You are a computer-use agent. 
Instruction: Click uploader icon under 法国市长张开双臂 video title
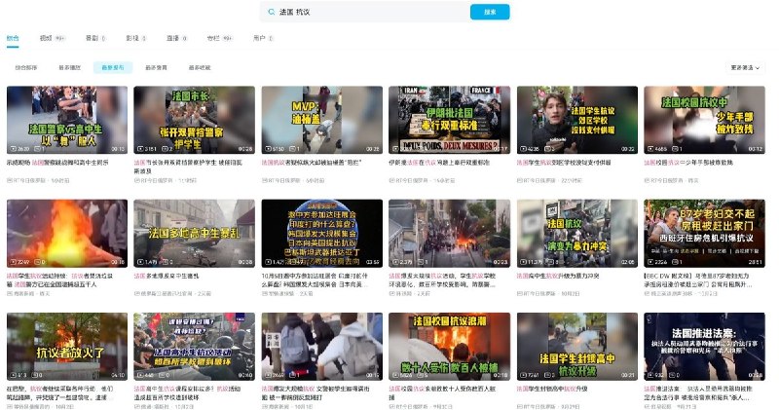click(x=136, y=180)
